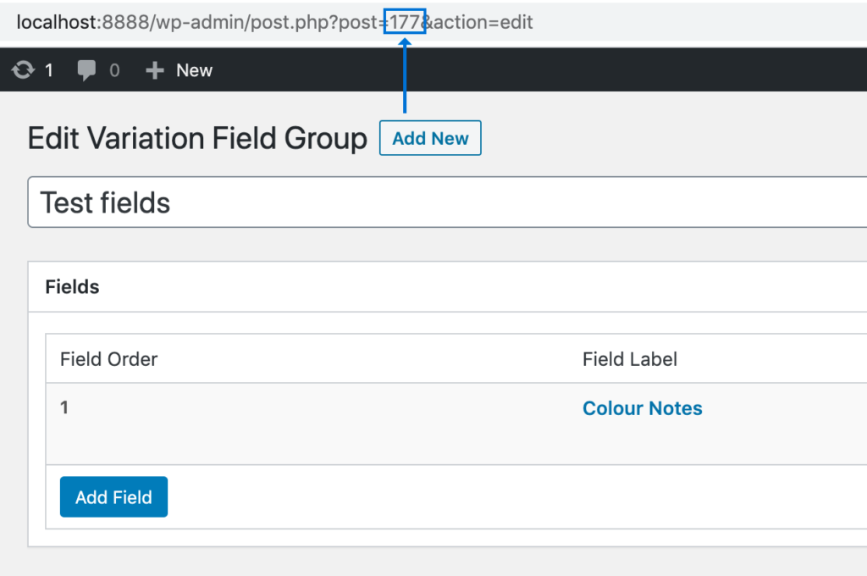Click the Field Order column header
867x576 pixels.
(x=108, y=359)
